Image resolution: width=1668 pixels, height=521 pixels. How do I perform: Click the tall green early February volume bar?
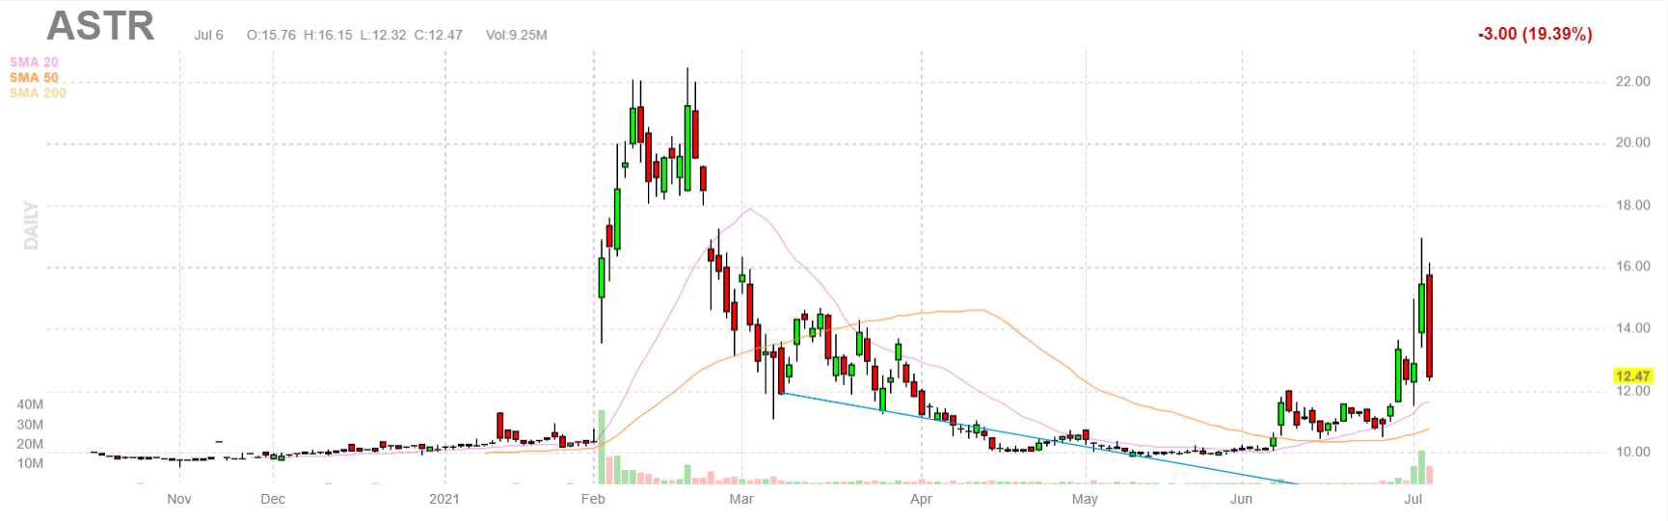[x=602, y=447]
